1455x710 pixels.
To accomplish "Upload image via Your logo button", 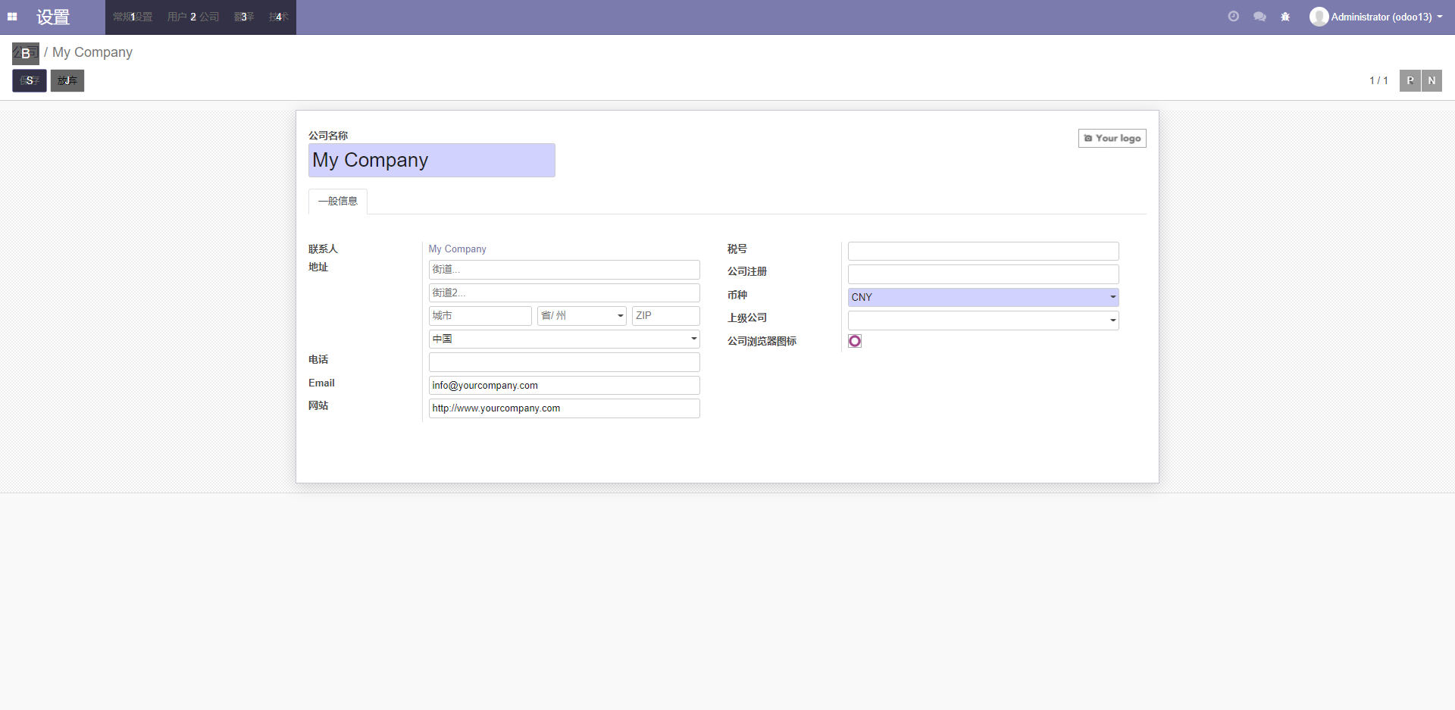I will [1112, 138].
